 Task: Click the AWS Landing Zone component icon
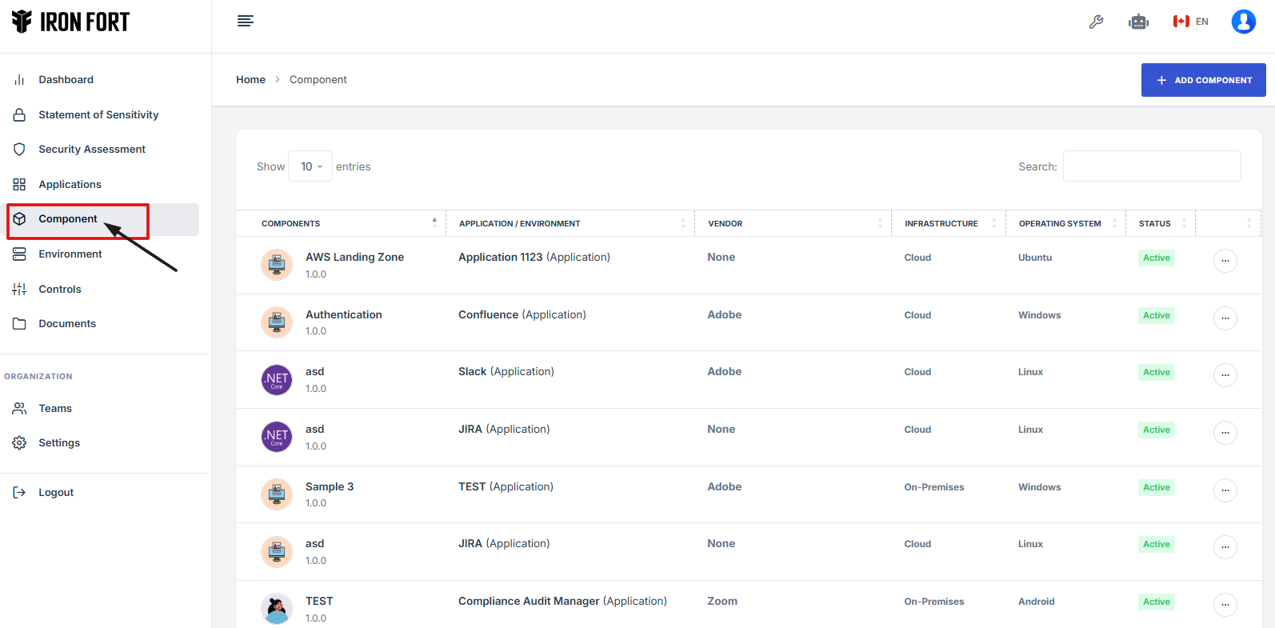pos(277,265)
